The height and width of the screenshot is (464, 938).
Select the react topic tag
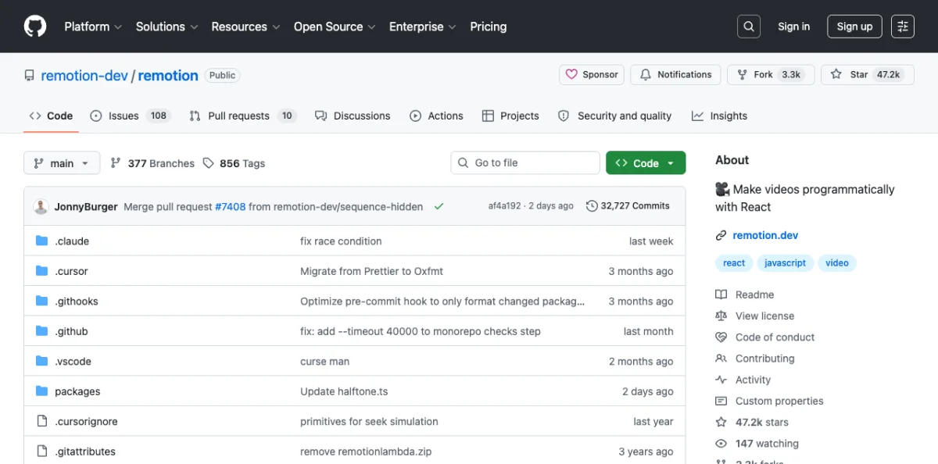click(734, 263)
